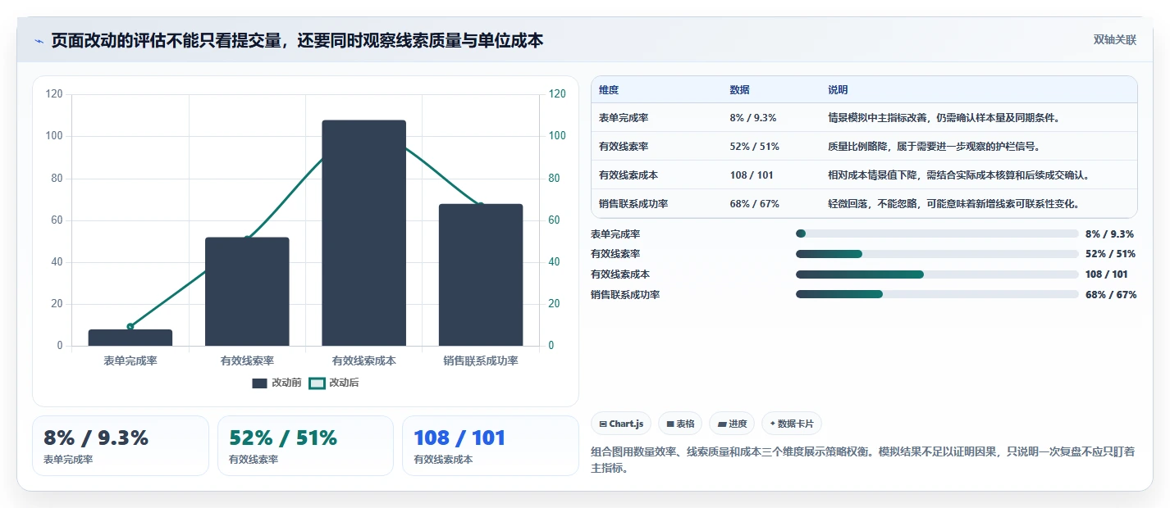1170x508 pixels.
Task: Open the 8% / 9.3% 表单完成率 data card
Action: click(121, 446)
